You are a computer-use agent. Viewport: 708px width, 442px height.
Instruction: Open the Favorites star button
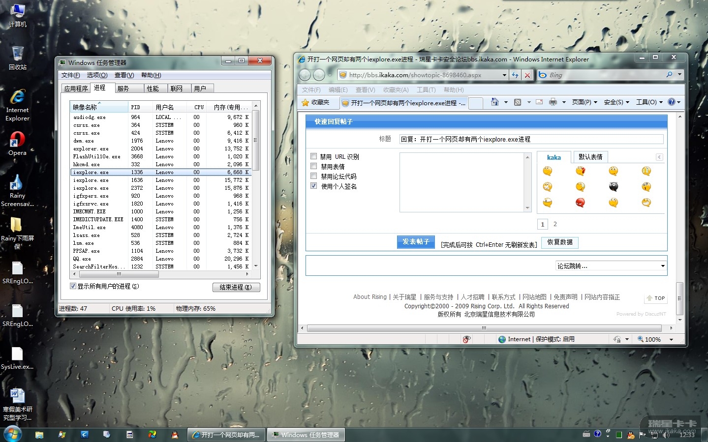tap(315, 102)
